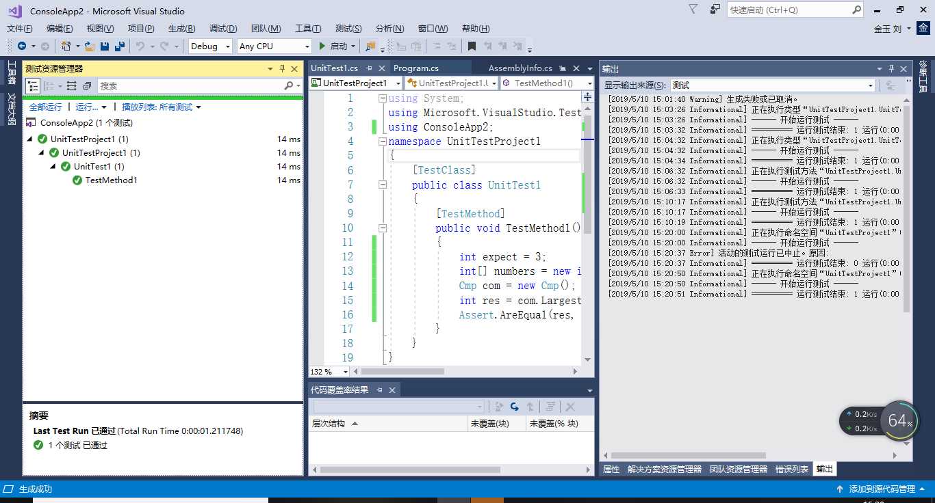Screen dimensions: 935x503
Task: Collapse the namespace UnitTestProject1 code block
Action: (383, 141)
